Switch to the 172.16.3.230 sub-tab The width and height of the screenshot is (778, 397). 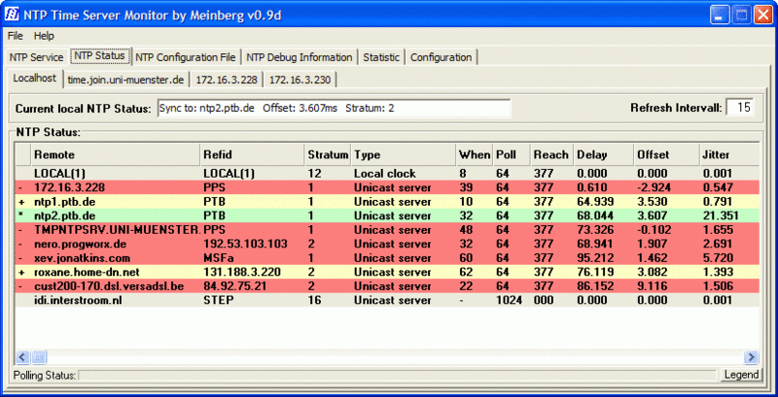[300, 80]
